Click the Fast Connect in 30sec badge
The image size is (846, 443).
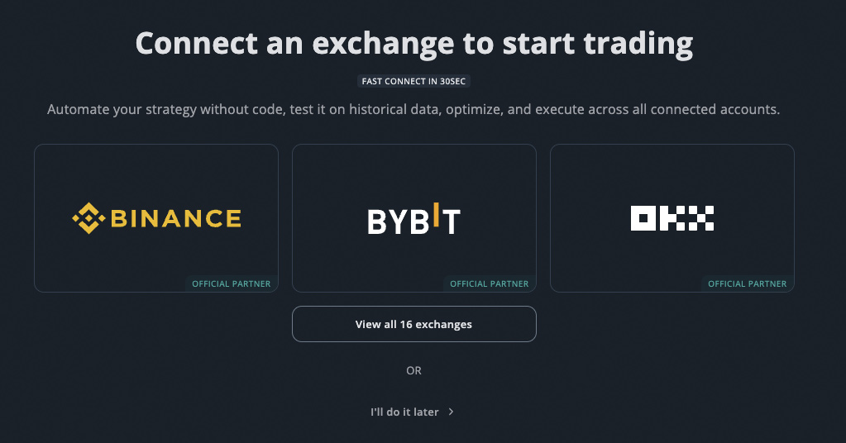tap(414, 82)
